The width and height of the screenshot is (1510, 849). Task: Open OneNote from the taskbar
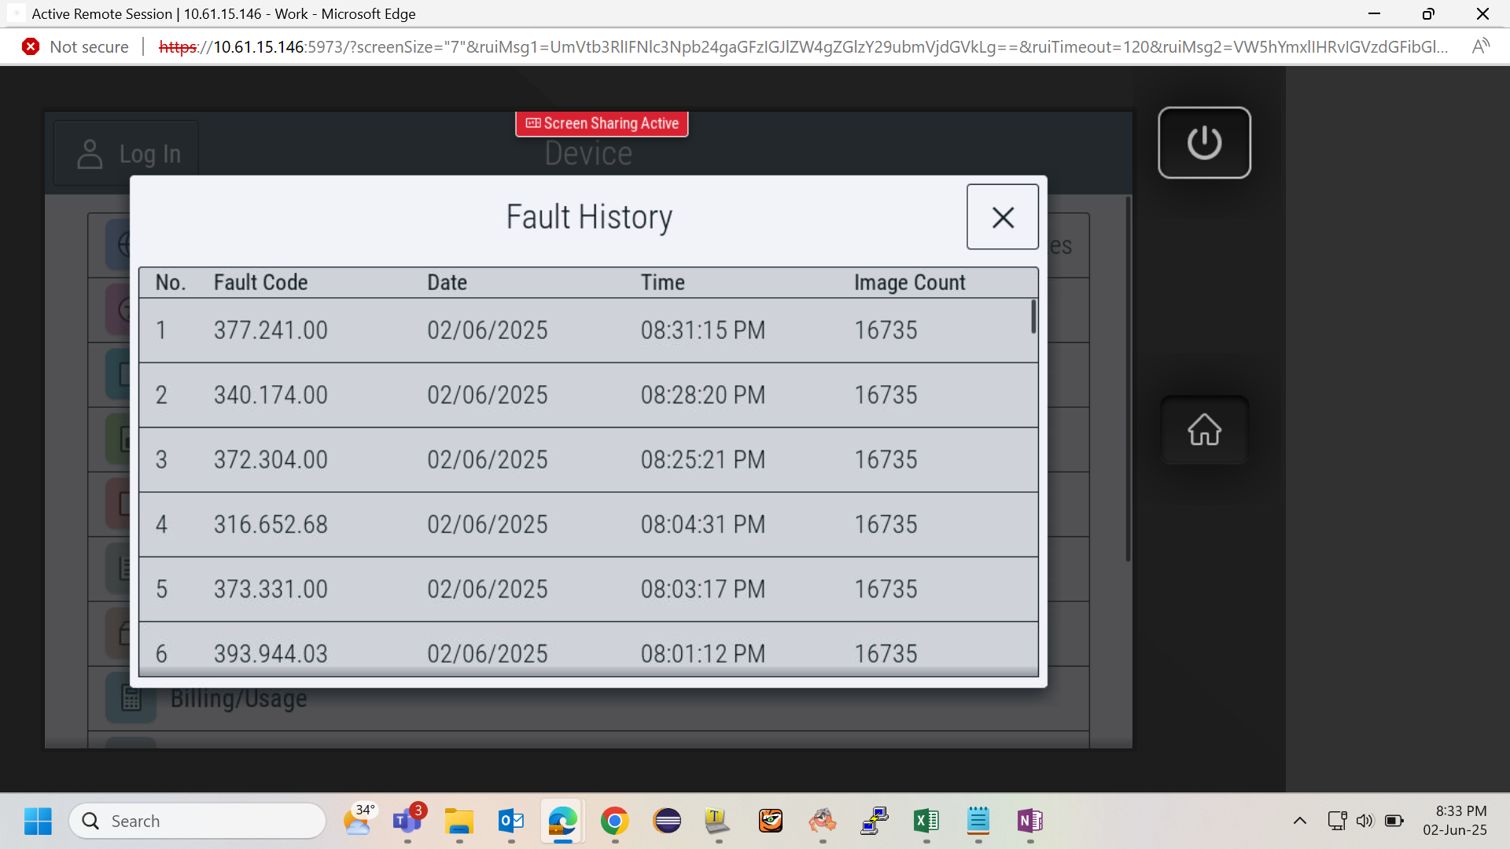pyautogui.click(x=1029, y=821)
